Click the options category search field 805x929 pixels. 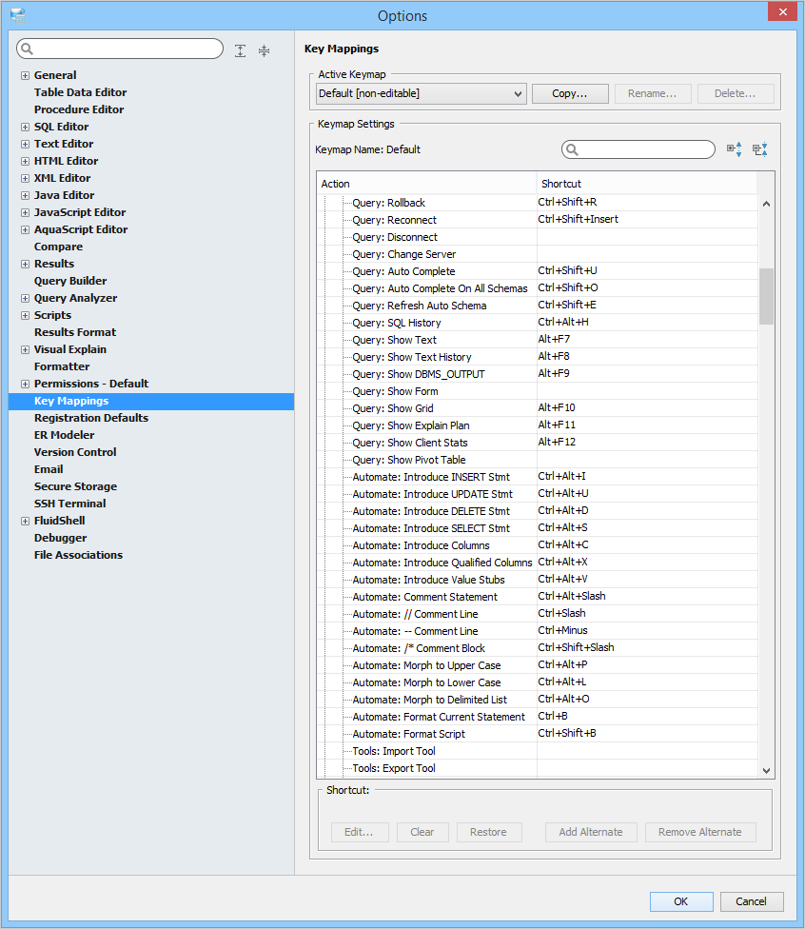(x=120, y=49)
